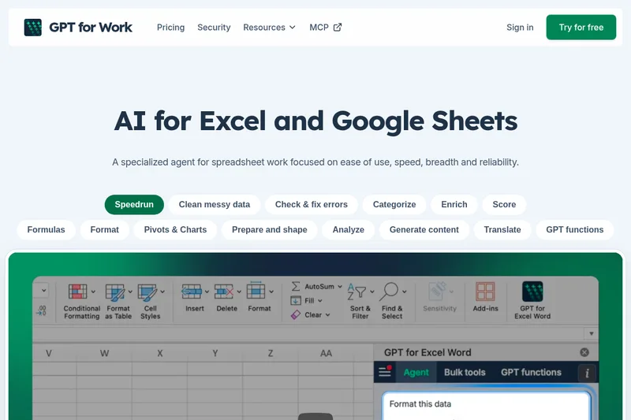Image resolution: width=631 pixels, height=420 pixels.
Task: Open the AutoSum dropdown arrow
Action: (x=340, y=287)
